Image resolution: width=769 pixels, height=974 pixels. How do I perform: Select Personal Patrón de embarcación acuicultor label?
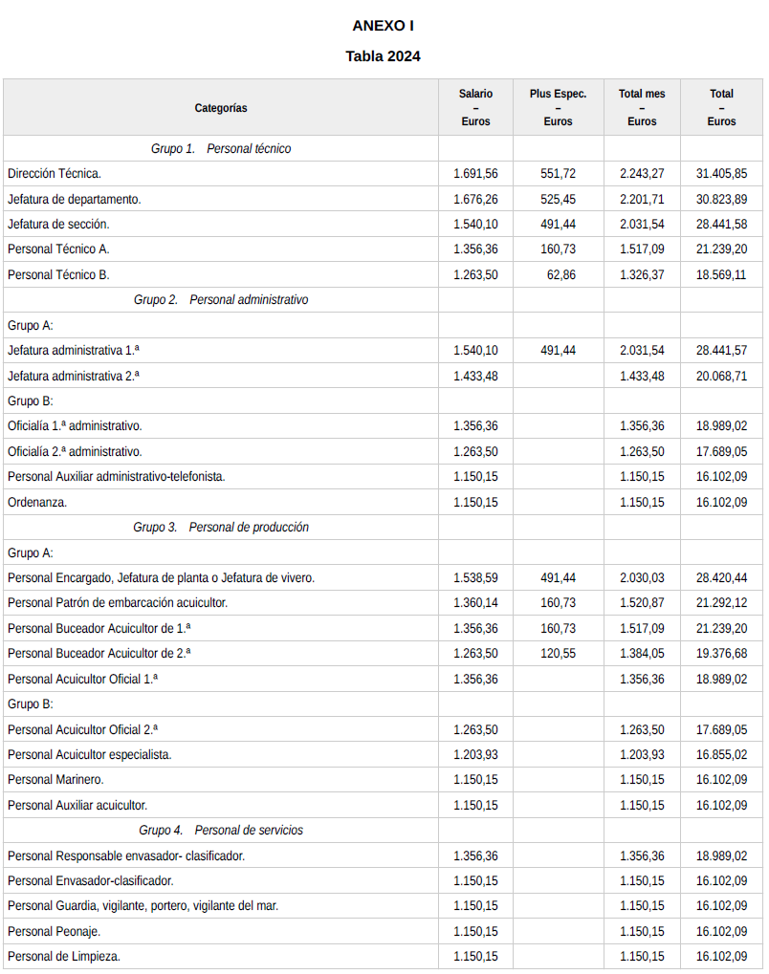click(x=118, y=603)
